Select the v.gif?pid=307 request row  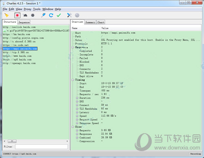[36, 31]
